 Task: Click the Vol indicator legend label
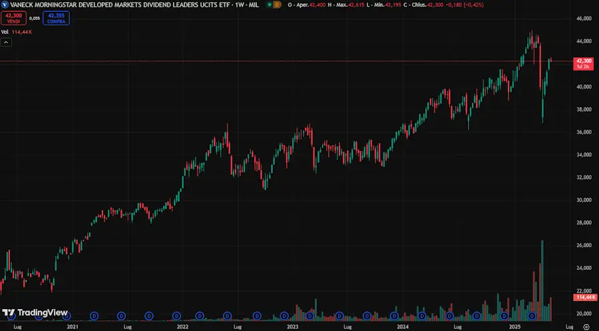(x=5, y=32)
